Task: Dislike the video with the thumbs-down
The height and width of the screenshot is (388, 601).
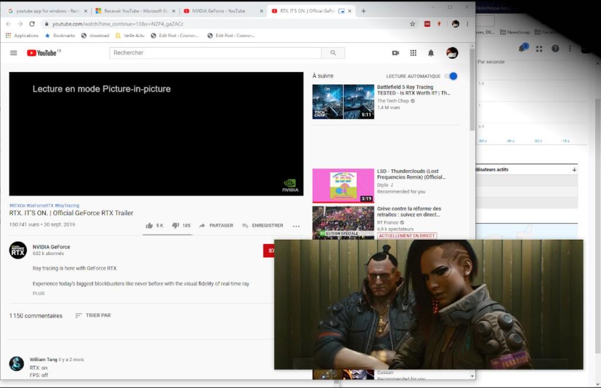Action: tap(175, 224)
